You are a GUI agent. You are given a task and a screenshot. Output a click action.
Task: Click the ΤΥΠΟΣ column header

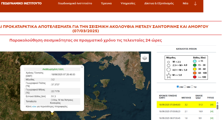210,98
